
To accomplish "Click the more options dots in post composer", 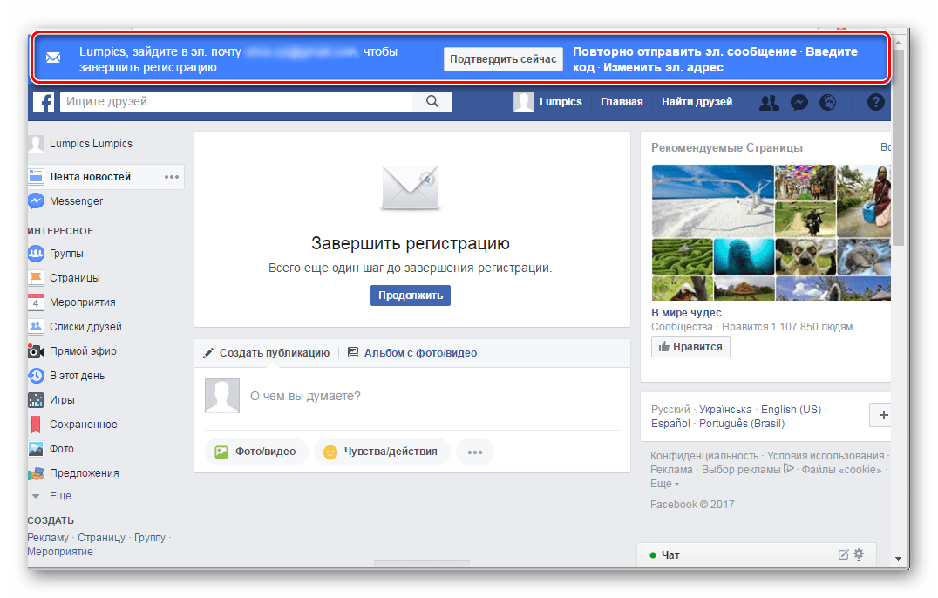I will (x=475, y=452).
